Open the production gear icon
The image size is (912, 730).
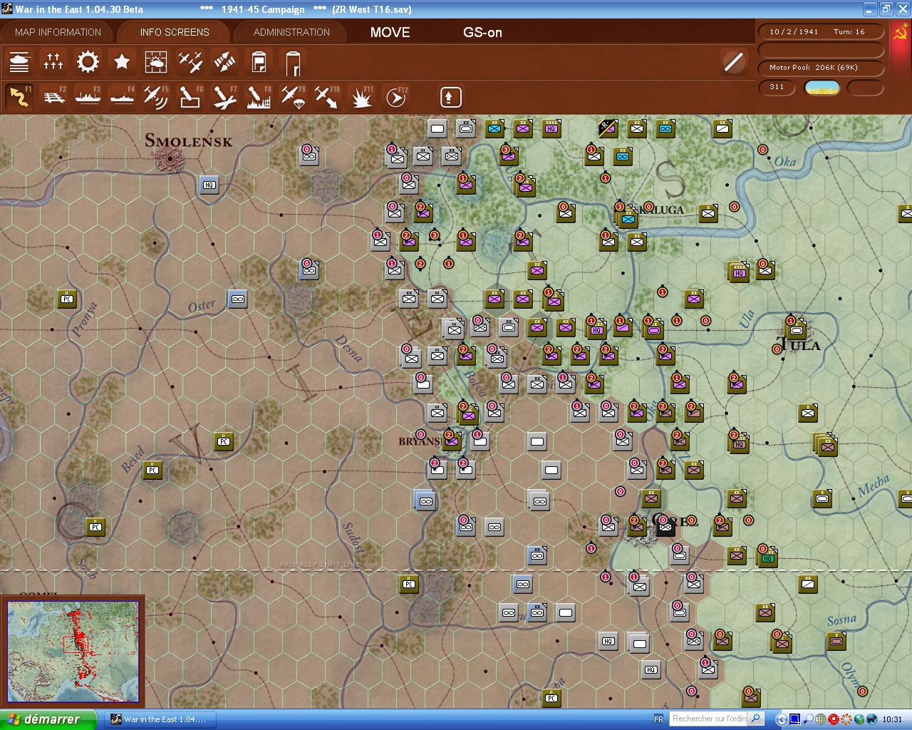88,62
